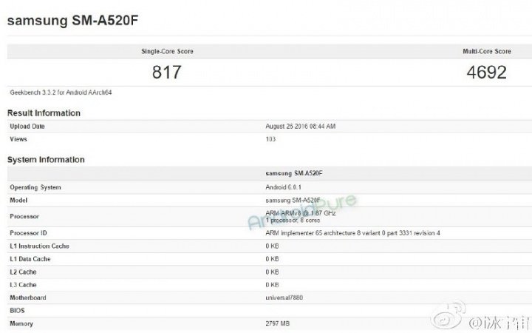The width and height of the screenshot is (532, 333).
Task: Click the L1 Instruction Cache row label
Action: point(39,244)
